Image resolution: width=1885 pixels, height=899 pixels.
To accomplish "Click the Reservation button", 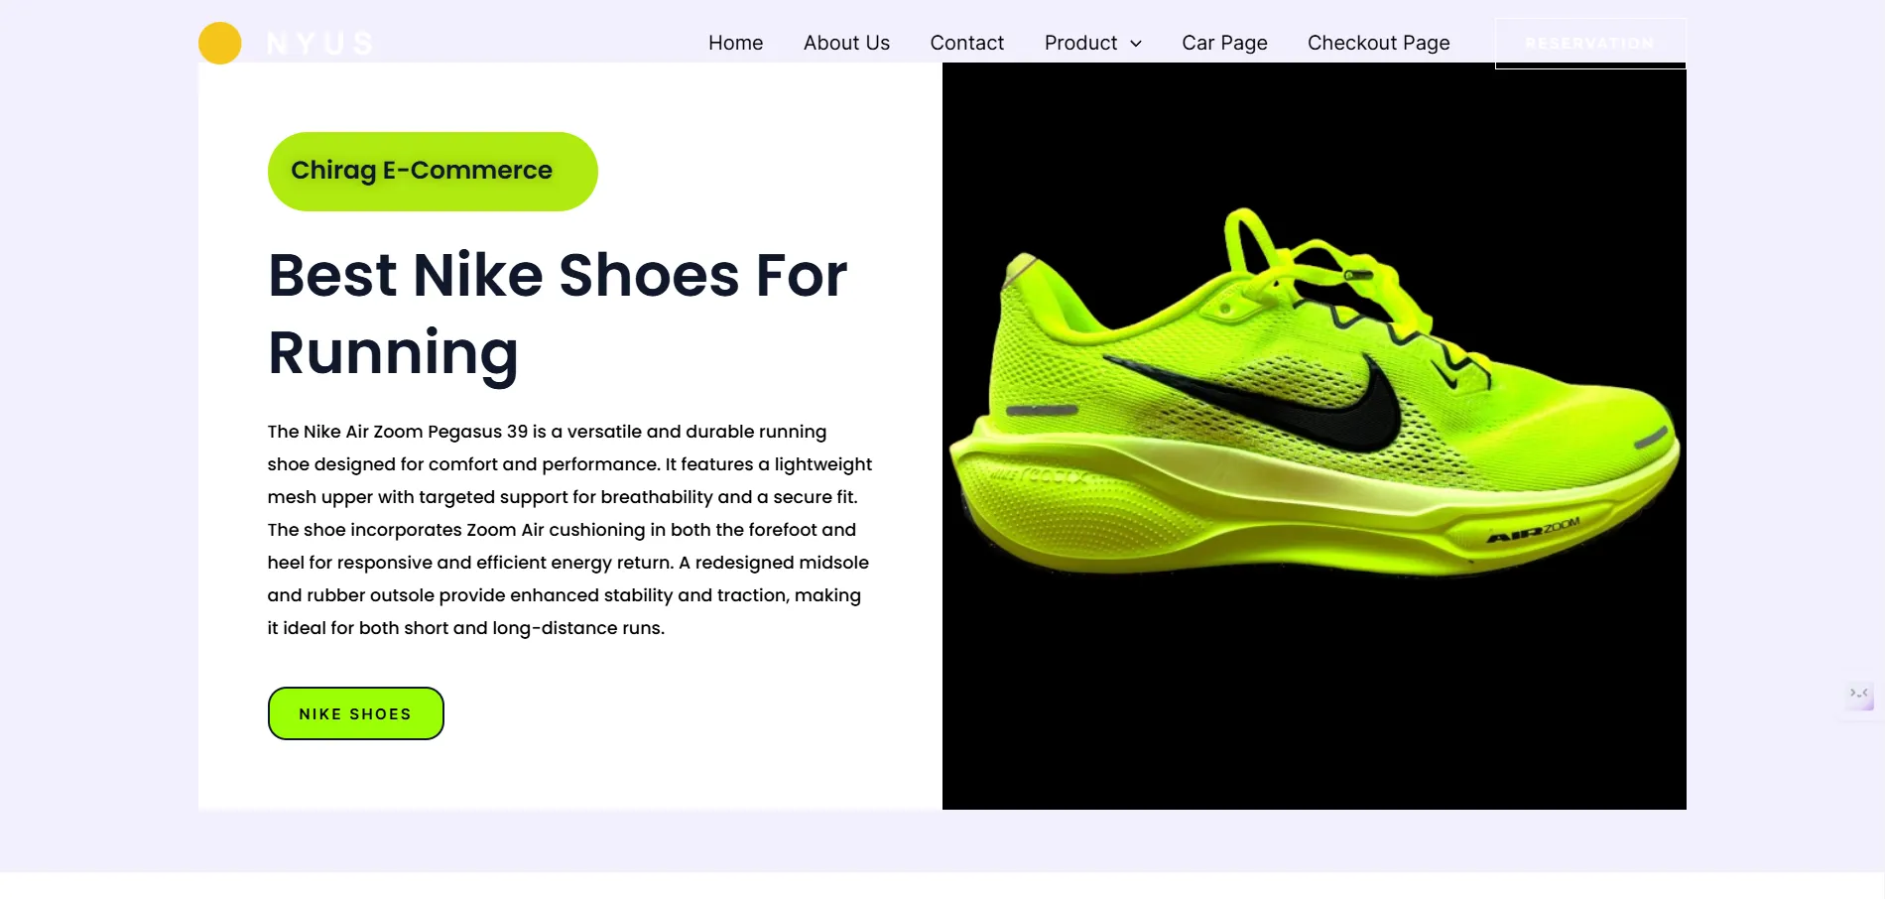I will 1590,43.
